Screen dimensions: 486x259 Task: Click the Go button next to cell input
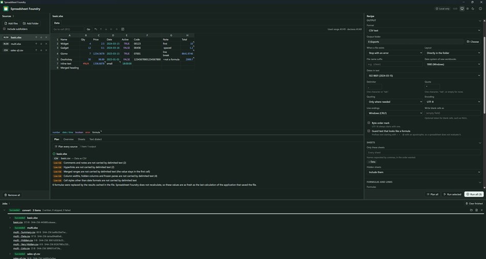click(89, 30)
